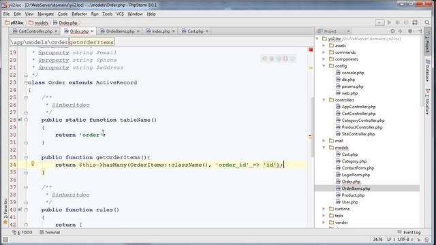Open Project panel settings gear
The height and width of the screenshot is (245, 436).
tap(410, 31)
